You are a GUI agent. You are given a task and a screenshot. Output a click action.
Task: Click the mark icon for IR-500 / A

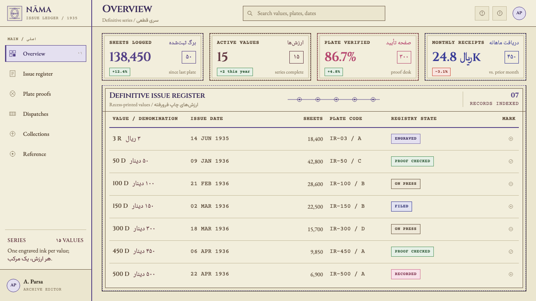[x=511, y=274]
